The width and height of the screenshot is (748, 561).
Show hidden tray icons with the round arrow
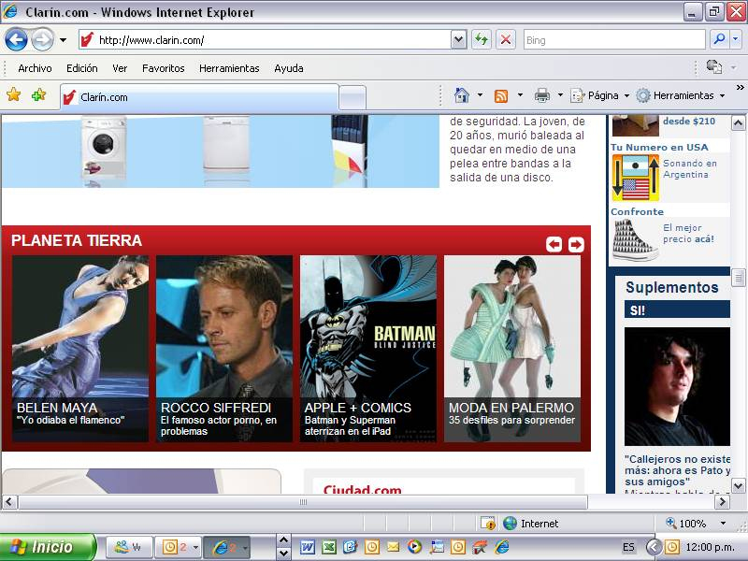click(653, 547)
